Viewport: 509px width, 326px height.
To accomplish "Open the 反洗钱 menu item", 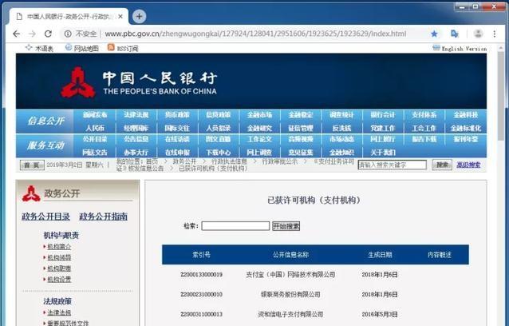I will (341, 128).
